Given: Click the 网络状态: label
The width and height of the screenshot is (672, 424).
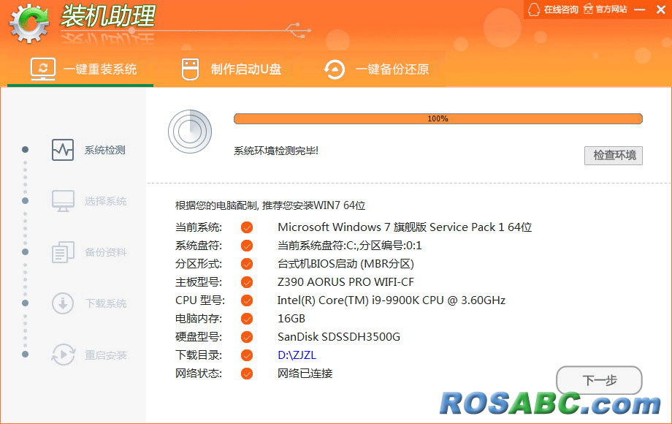Looking at the screenshot, I should tap(199, 374).
